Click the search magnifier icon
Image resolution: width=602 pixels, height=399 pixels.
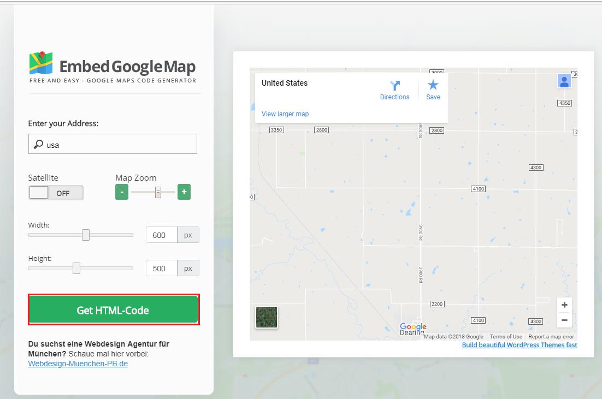click(39, 145)
